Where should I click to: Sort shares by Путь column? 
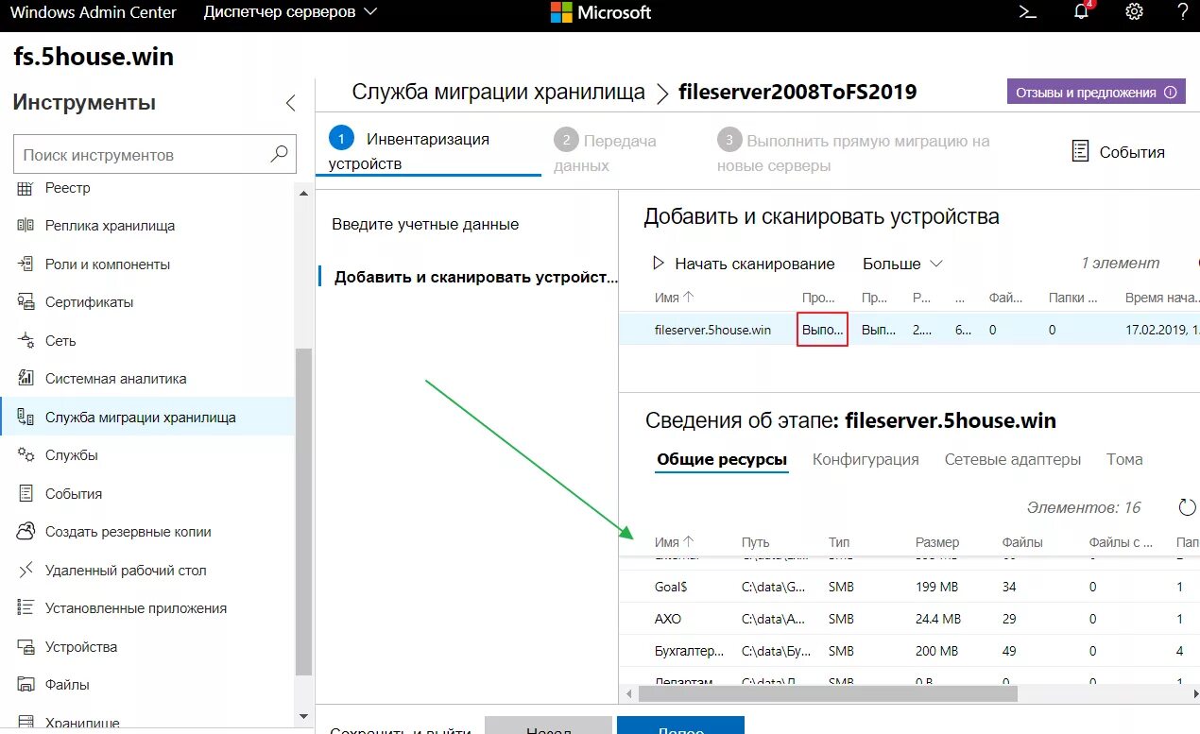[x=755, y=542]
